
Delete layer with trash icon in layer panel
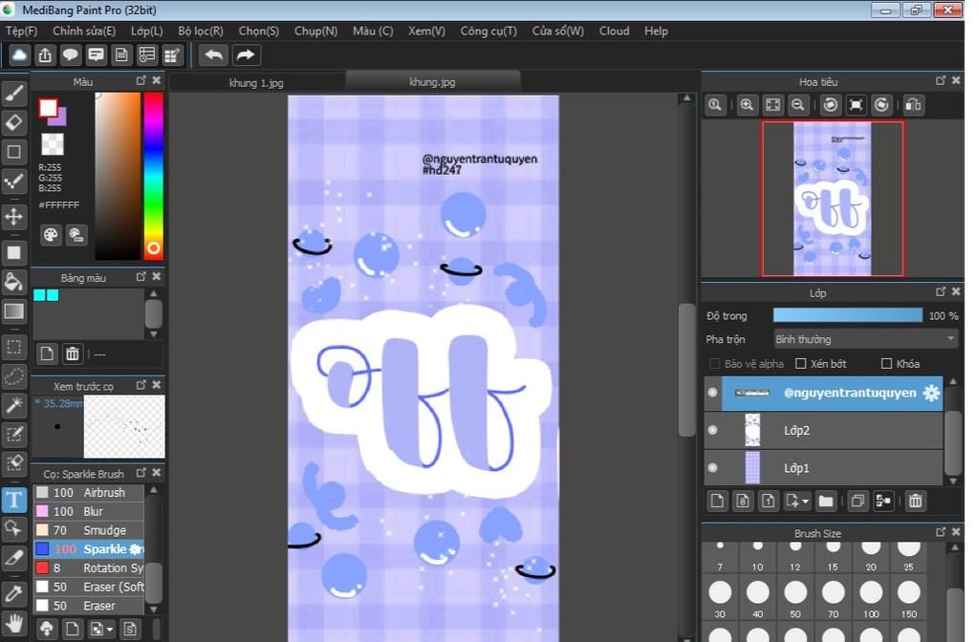click(x=915, y=501)
